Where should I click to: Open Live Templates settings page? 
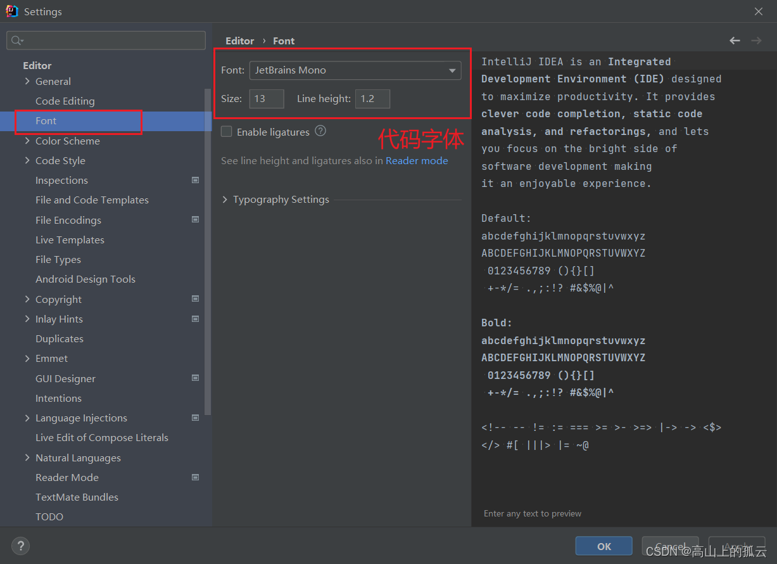[x=70, y=240]
